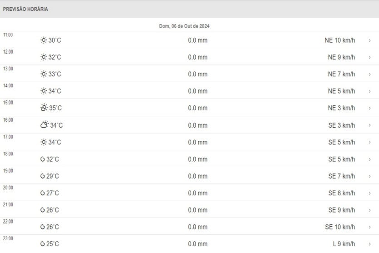Click the moon icon at 23:00

(x=43, y=244)
